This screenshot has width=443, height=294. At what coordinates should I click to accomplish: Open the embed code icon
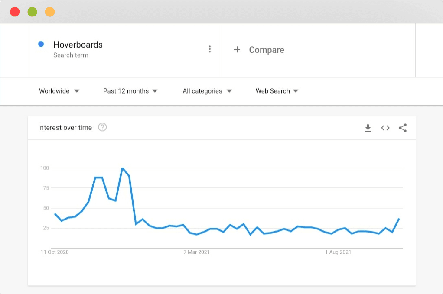coord(385,128)
